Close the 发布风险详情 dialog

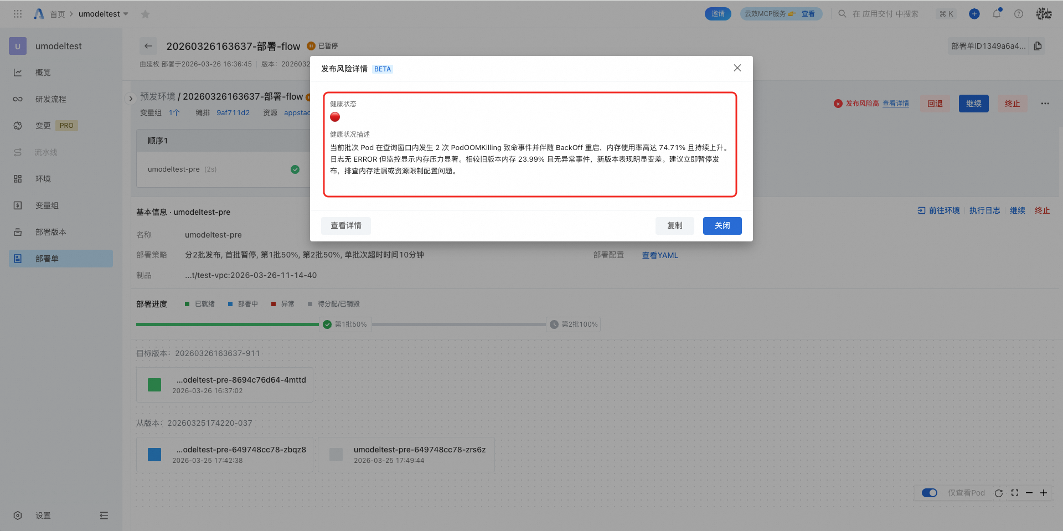pyautogui.click(x=737, y=68)
